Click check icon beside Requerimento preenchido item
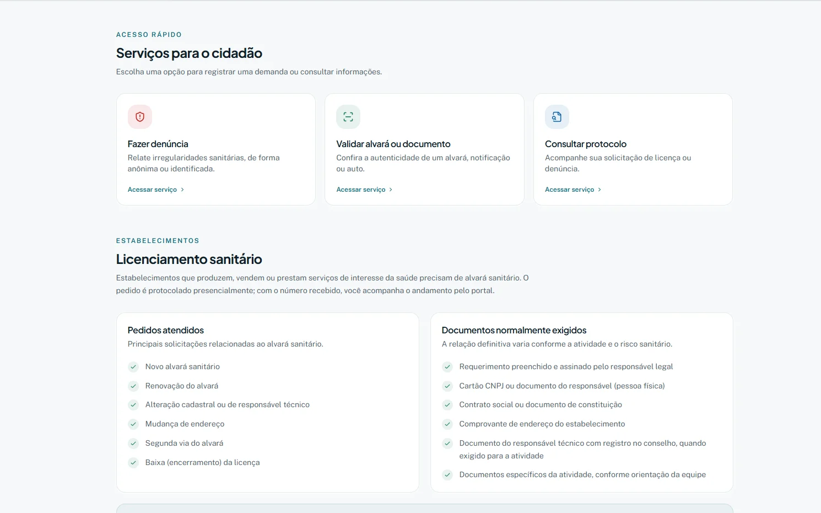The image size is (821, 513). click(447, 367)
